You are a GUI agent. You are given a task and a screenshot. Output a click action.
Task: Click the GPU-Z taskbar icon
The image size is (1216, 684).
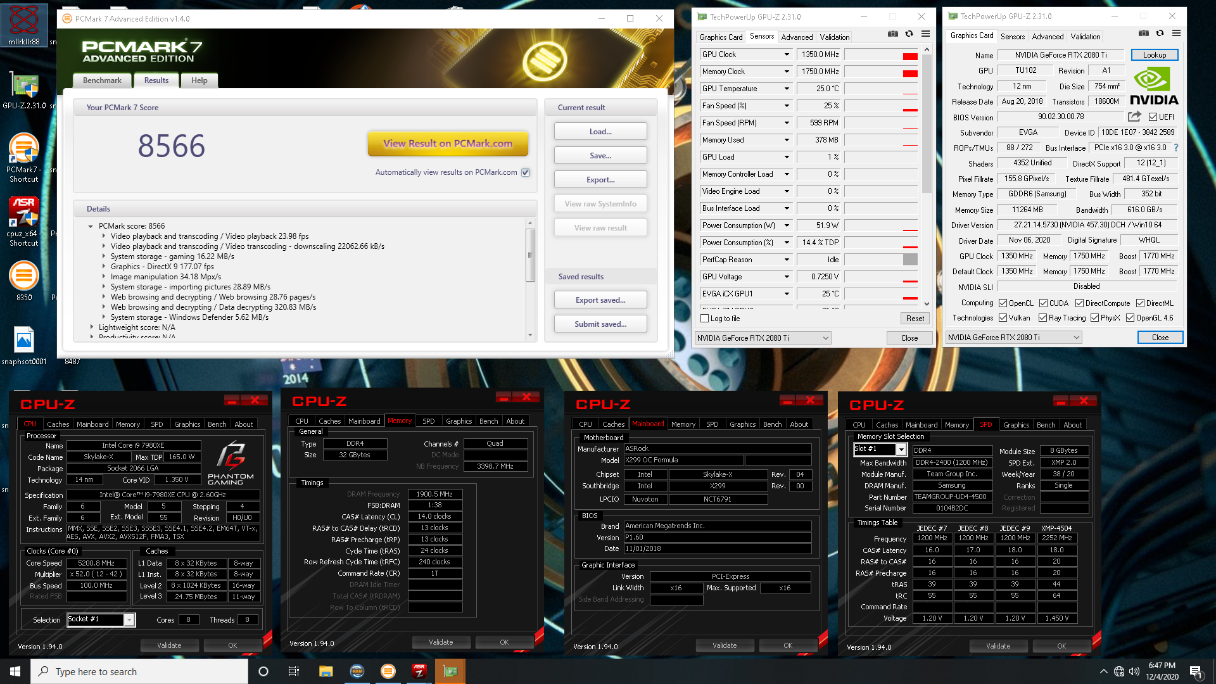[x=450, y=671]
